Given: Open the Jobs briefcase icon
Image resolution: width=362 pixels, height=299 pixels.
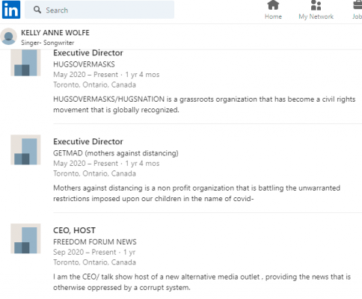Looking at the screenshot, I should click(358, 5).
